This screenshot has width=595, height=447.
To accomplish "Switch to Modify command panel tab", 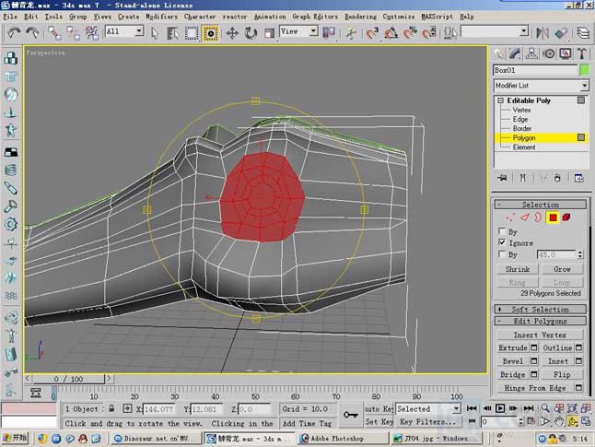I will (x=515, y=53).
